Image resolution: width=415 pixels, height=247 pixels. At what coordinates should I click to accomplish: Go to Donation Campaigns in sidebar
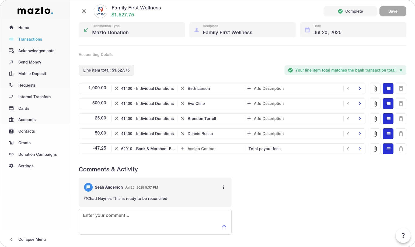(x=37, y=154)
